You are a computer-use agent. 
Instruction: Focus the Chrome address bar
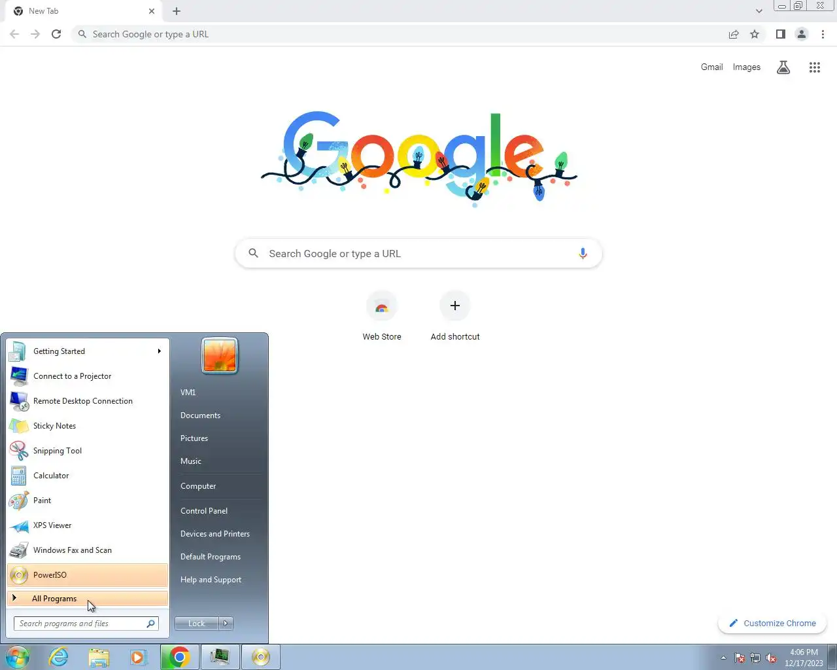pos(399,34)
